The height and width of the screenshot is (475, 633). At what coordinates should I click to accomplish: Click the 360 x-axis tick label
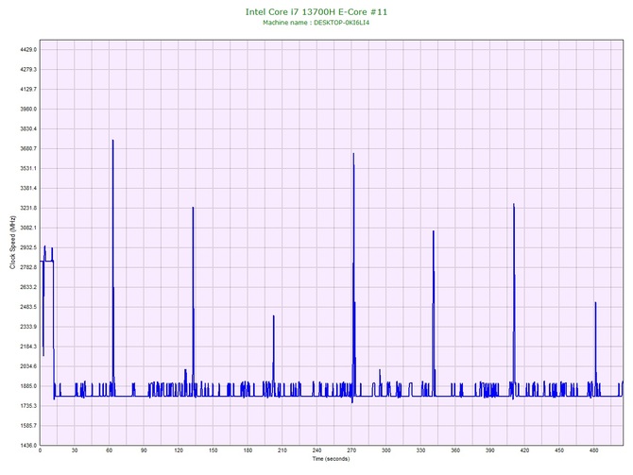[x=456, y=451]
